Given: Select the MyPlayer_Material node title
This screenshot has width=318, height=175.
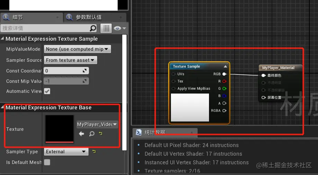Looking at the screenshot, I should pos(278,68).
